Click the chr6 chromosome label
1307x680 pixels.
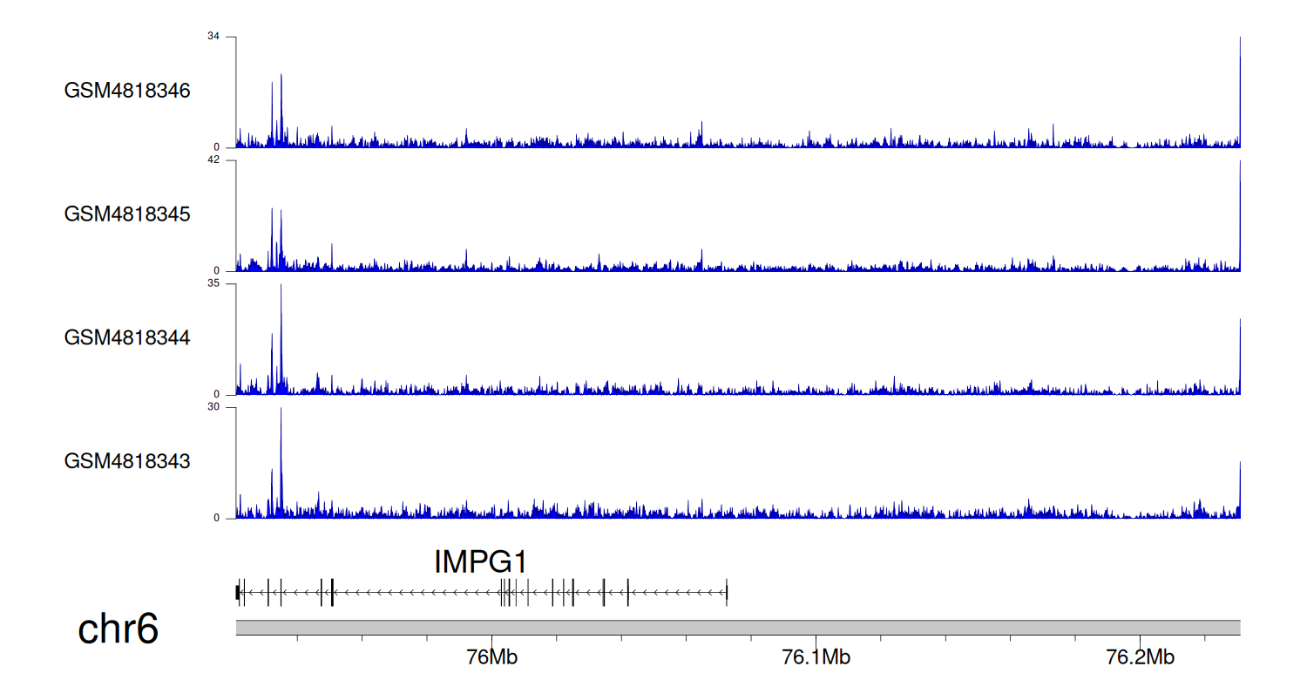pos(119,629)
